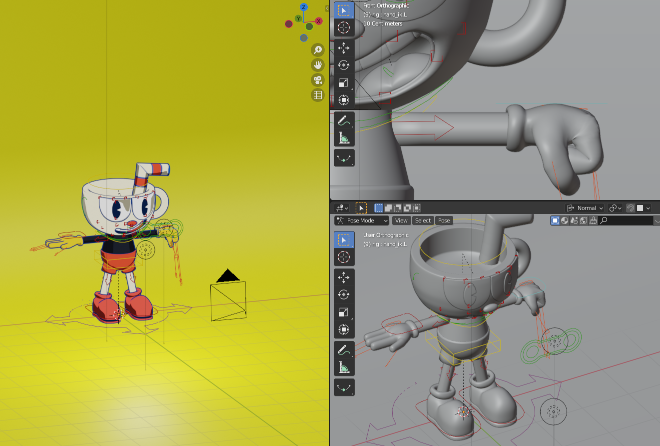Expand the collapsed toolbar arrow beside Z gizmo

point(327,8)
